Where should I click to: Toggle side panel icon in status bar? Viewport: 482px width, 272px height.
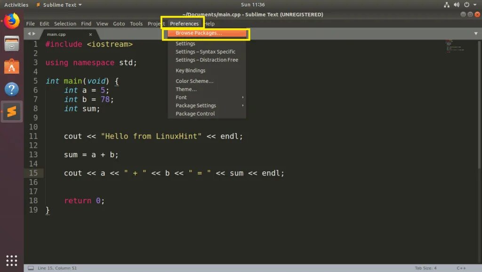31,268
